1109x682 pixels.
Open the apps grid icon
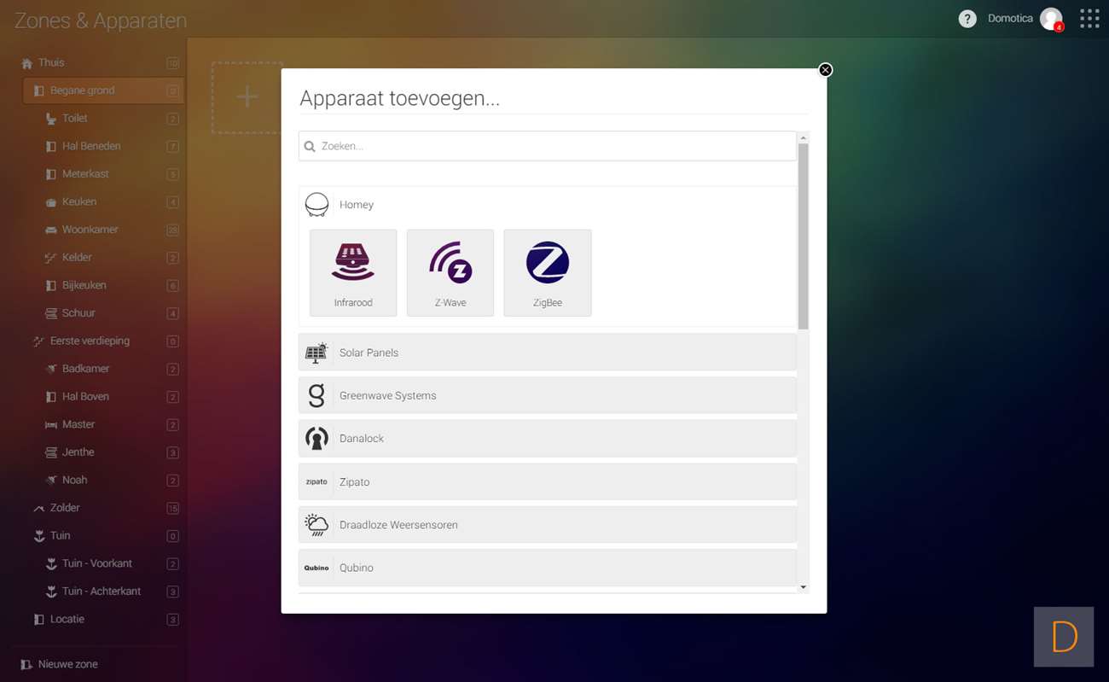tap(1089, 19)
